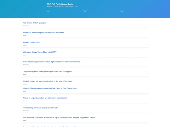
Task: Open The Amazing American Circus launch trailer
Action: click(x=40, y=108)
